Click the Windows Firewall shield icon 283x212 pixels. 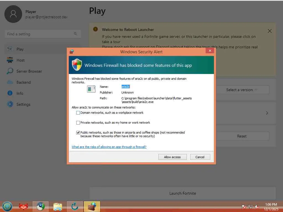click(77, 65)
